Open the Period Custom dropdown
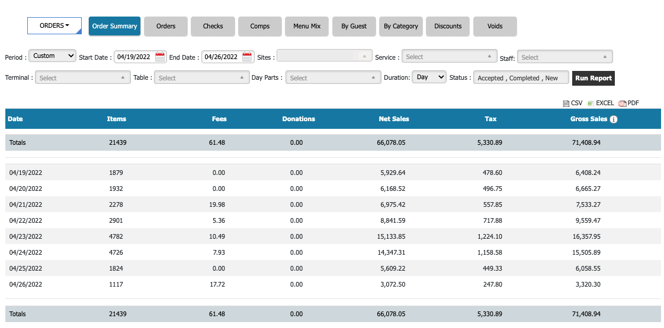 pyautogui.click(x=53, y=56)
